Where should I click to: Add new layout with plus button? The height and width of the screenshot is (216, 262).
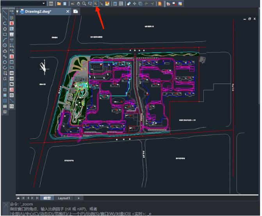pos(78,198)
